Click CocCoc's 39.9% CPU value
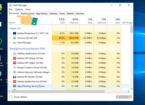 point(62,38)
